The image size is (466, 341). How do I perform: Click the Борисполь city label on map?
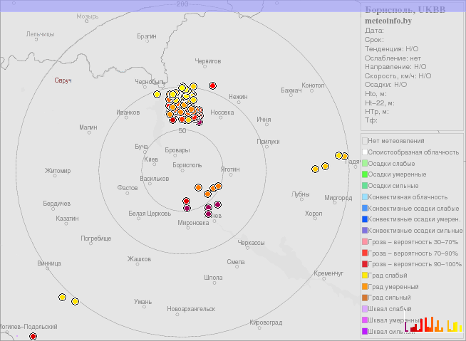(x=187, y=165)
